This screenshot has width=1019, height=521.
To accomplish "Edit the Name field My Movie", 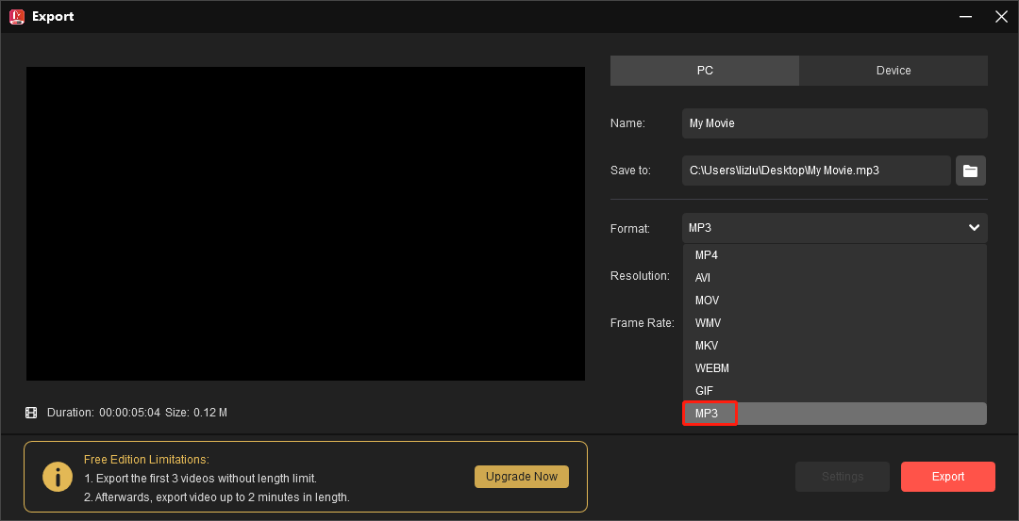I will (834, 123).
